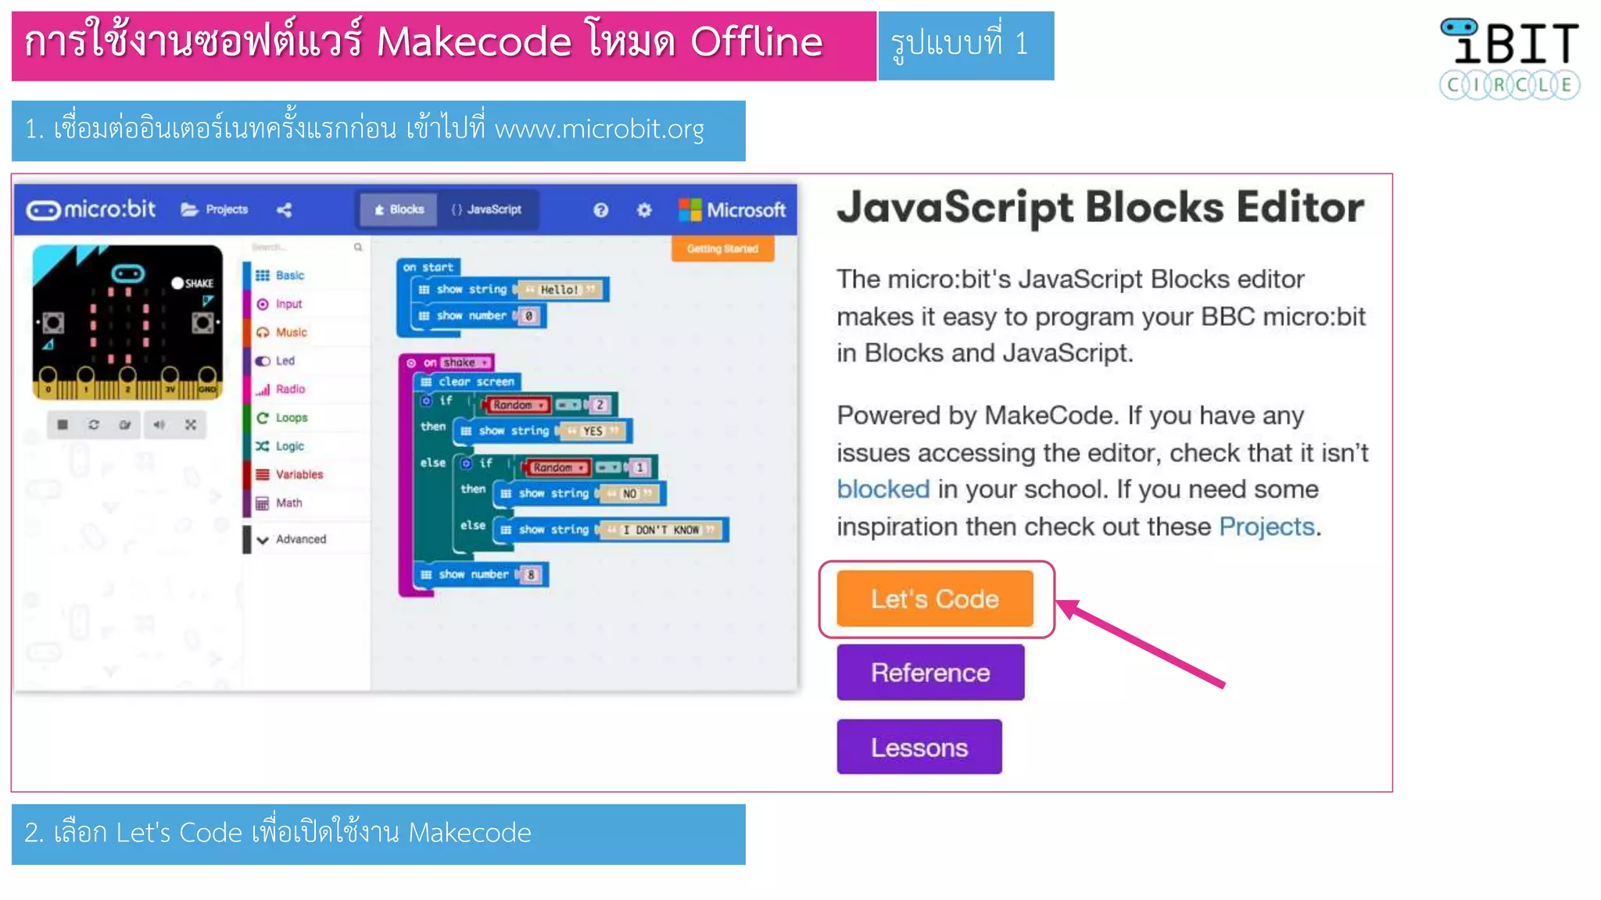
Task: Click the Reference button
Action: (x=930, y=672)
